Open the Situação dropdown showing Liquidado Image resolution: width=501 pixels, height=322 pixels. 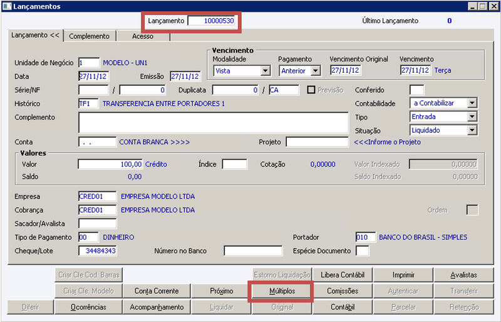(x=472, y=130)
